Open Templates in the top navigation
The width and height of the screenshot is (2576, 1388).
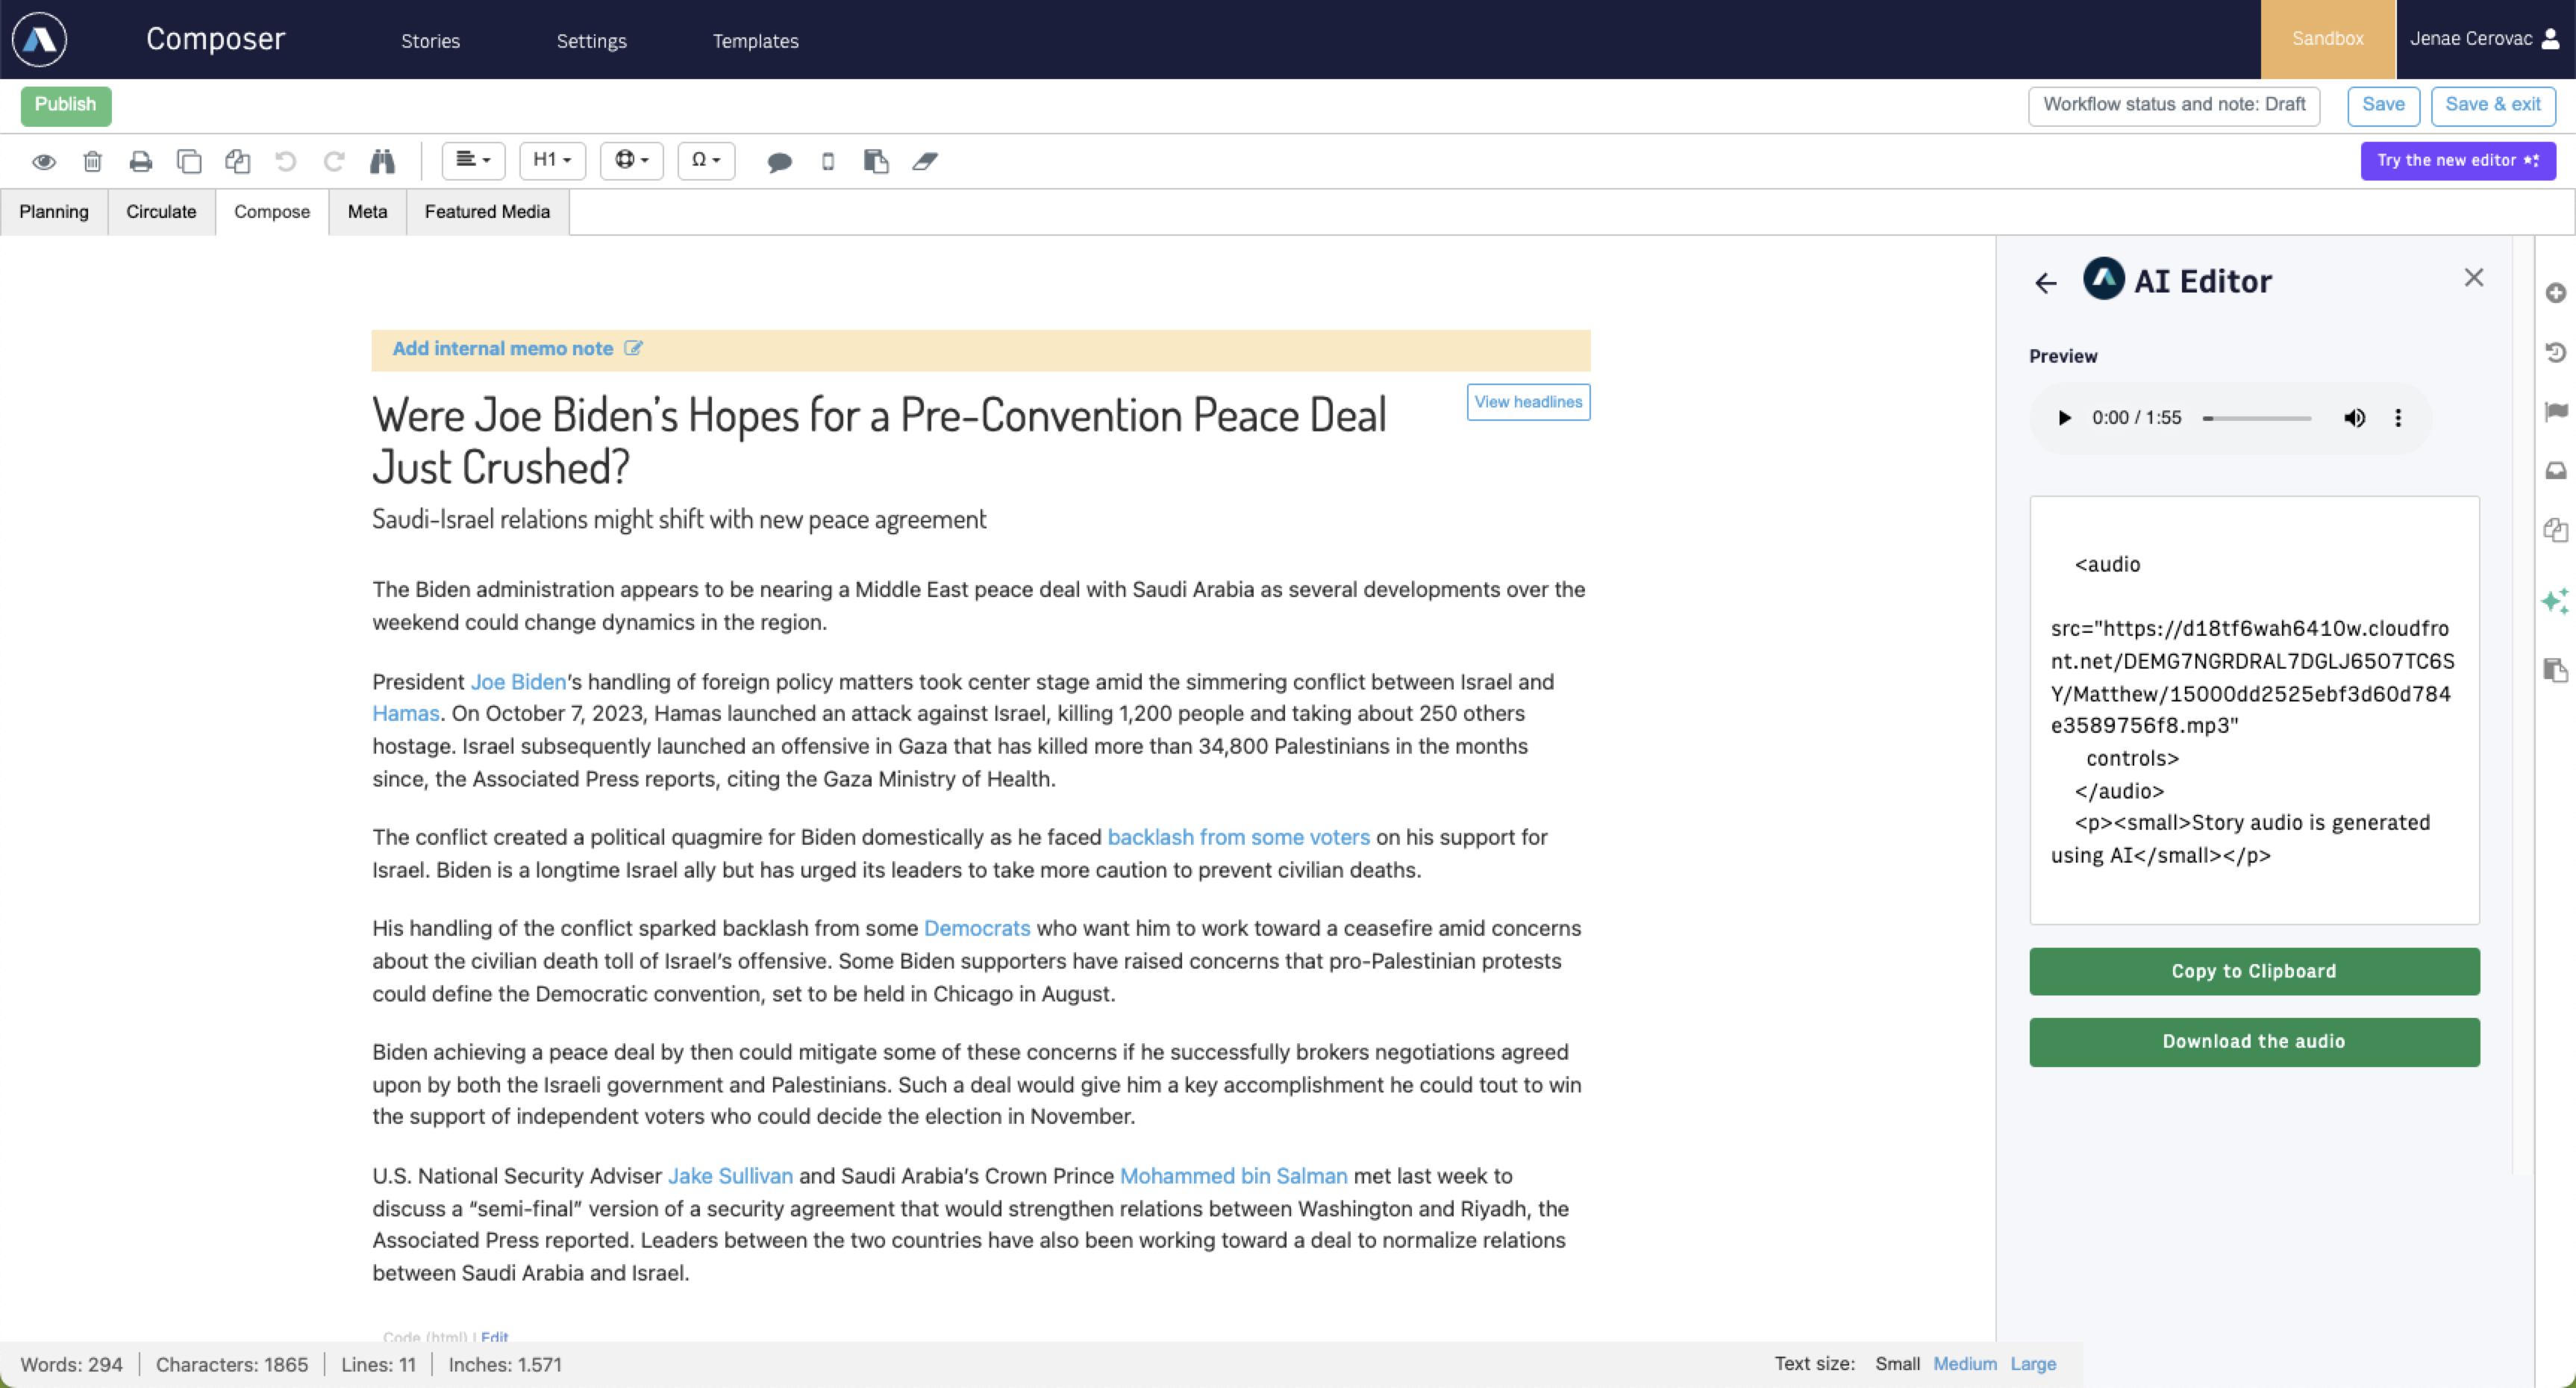click(755, 41)
